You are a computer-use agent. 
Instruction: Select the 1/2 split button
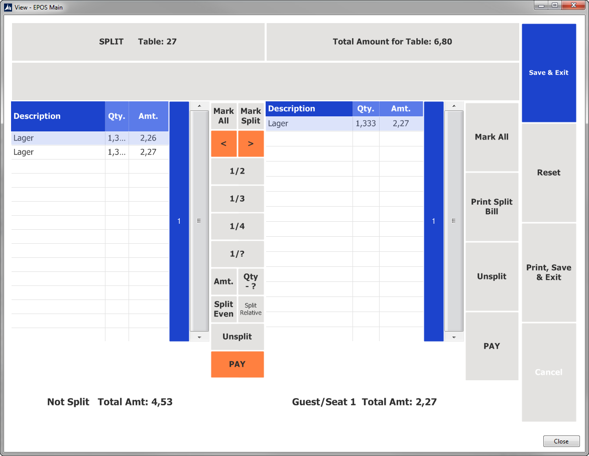(x=238, y=171)
